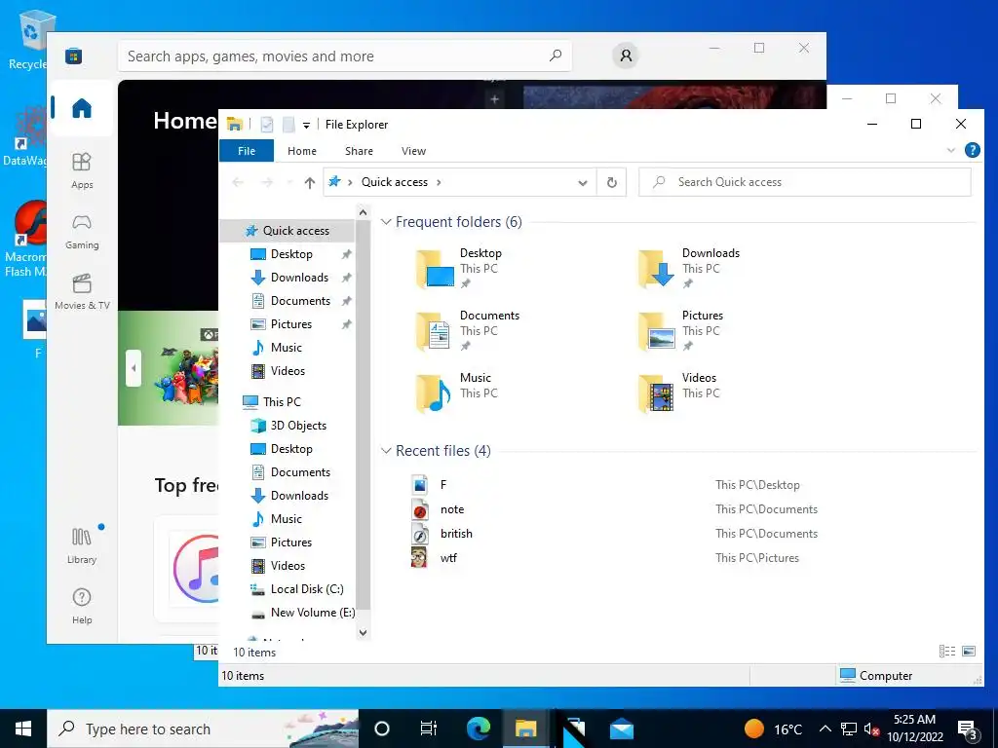The width and height of the screenshot is (998, 748).
Task: Go up one level with Up arrow
Action: [x=309, y=182]
